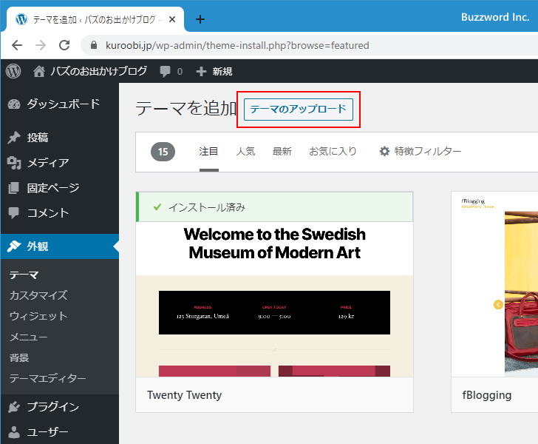
Task: Open テーマエディター submenu item
Action: pyautogui.click(x=47, y=378)
